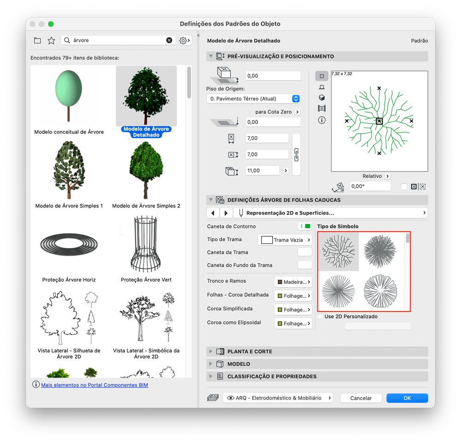Click the height field 11,00

click(262, 171)
